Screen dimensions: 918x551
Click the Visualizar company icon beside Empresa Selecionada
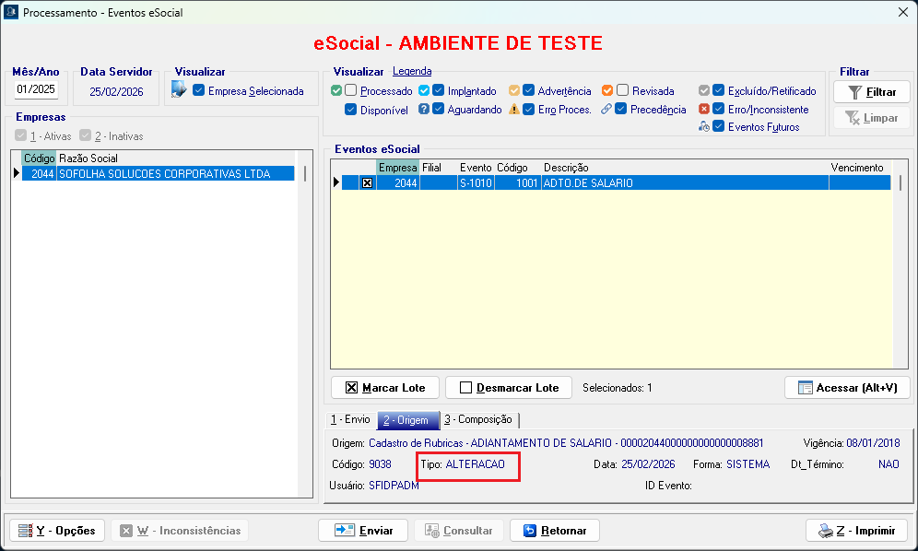click(180, 90)
